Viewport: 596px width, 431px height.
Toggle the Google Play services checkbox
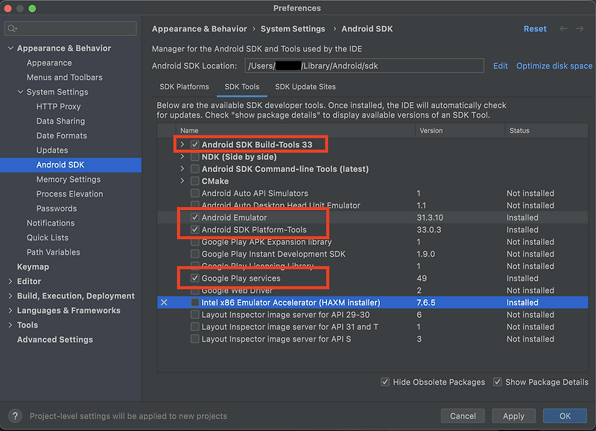pos(194,278)
